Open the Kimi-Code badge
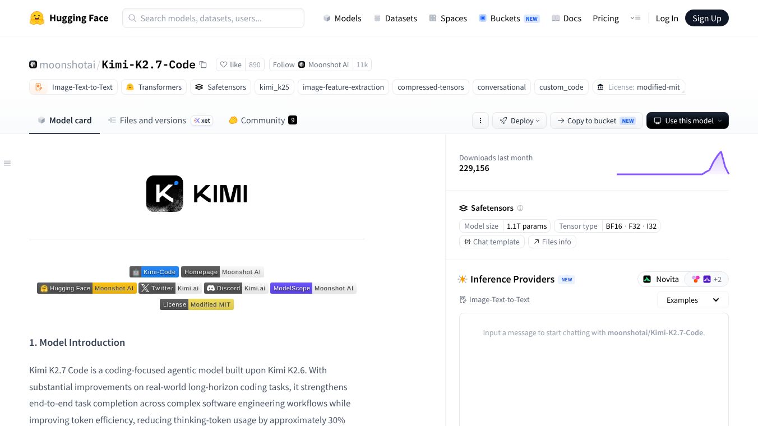The image size is (758, 426). tap(154, 272)
